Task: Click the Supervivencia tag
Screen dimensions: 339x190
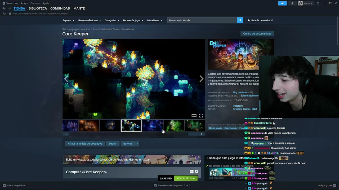Action: pos(230,128)
